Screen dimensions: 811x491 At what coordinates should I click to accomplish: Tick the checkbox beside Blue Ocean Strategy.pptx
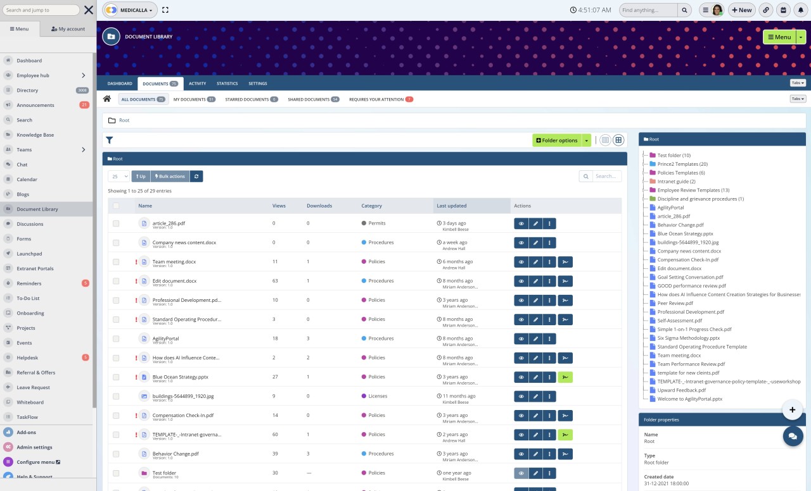click(x=116, y=376)
